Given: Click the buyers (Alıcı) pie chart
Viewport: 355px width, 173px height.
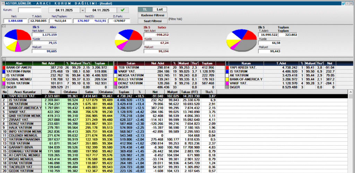Looking at the screenshot, I should pos(17,40).
